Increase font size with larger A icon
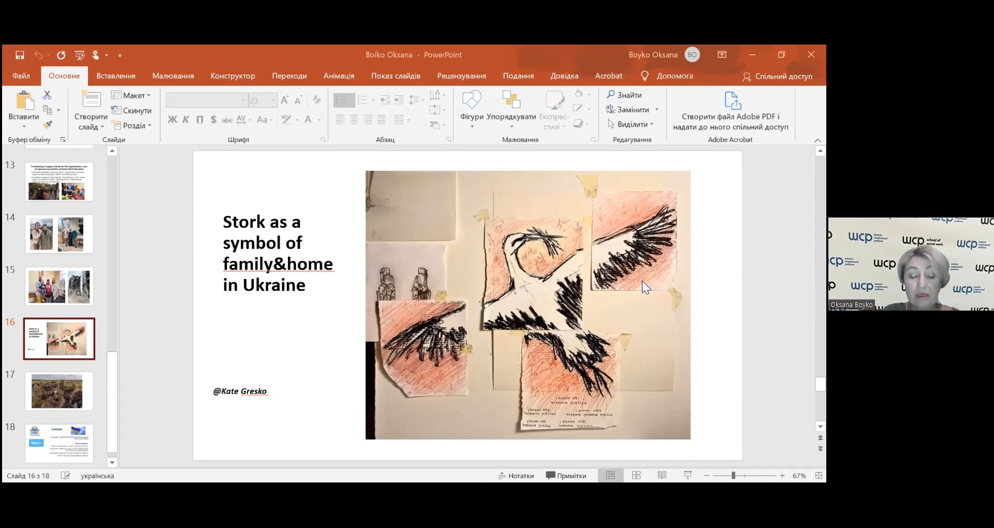The image size is (994, 528). pyautogui.click(x=285, y=100)
